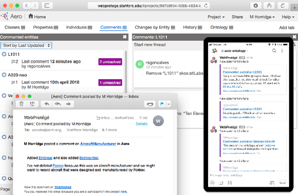The width and height of the screenshot is (298, 195).
Task: Click the Safari share icon
Action: pos(270,6)
